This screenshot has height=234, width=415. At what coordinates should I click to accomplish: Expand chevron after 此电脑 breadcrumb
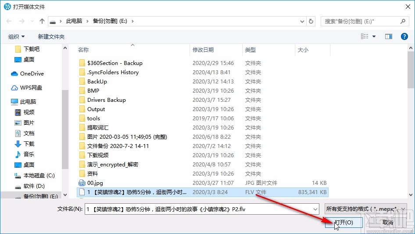[x=87, y=21]
